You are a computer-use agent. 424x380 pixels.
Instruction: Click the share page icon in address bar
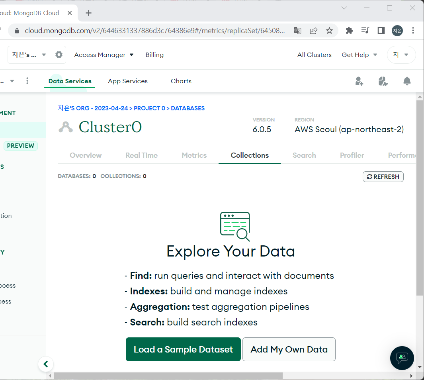click(x=313, y=31)
